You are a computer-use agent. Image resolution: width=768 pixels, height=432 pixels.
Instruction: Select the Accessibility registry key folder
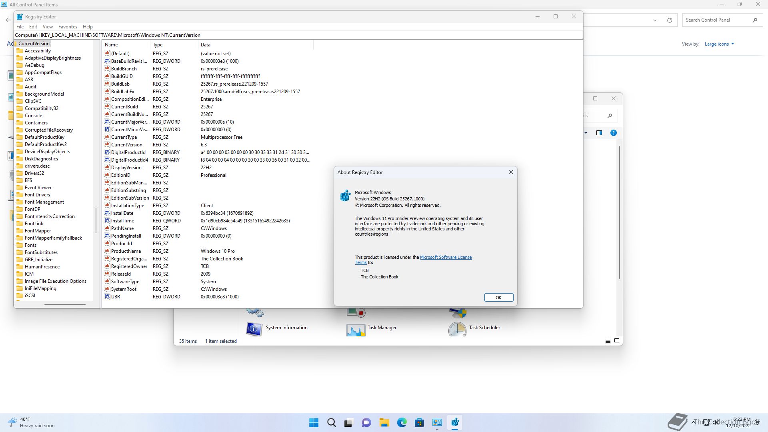38,51
